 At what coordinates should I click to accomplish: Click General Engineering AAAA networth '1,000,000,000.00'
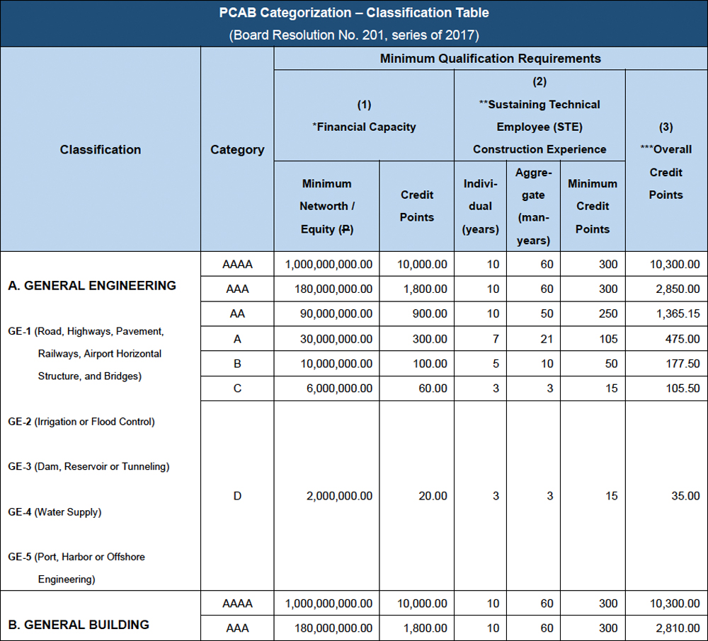pyautogui.click(x=329, y=265)
